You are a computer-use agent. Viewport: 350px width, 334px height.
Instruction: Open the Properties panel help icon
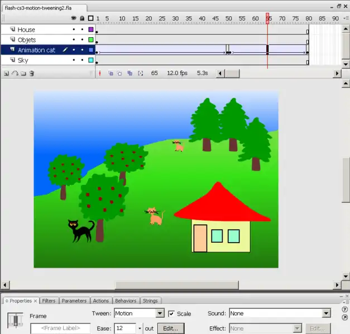pos(345,310)
